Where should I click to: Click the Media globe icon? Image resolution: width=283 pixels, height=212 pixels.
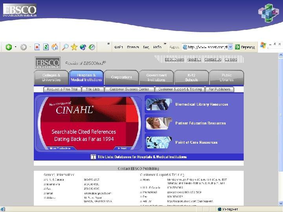click(x=83, y=47)
